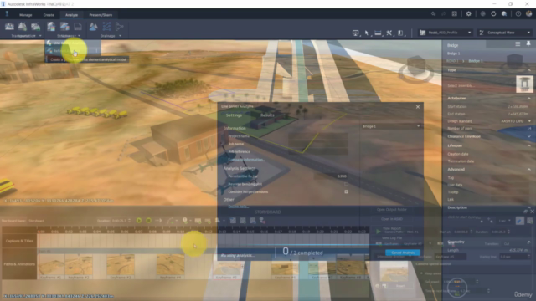Click the first Structures analysis icon
The height and width of the screenshot is (301, 536).
51,26
